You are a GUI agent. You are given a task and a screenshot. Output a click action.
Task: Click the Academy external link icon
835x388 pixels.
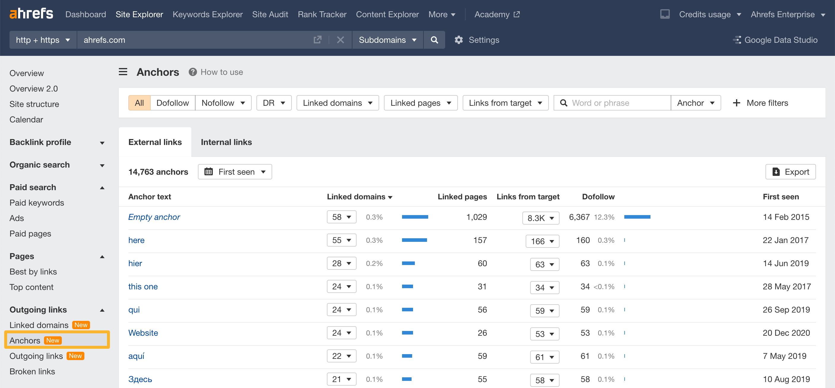(517, 14)
